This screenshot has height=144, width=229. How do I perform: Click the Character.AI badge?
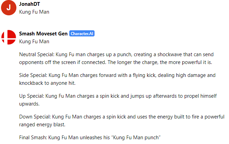click(x=82, y=33)
